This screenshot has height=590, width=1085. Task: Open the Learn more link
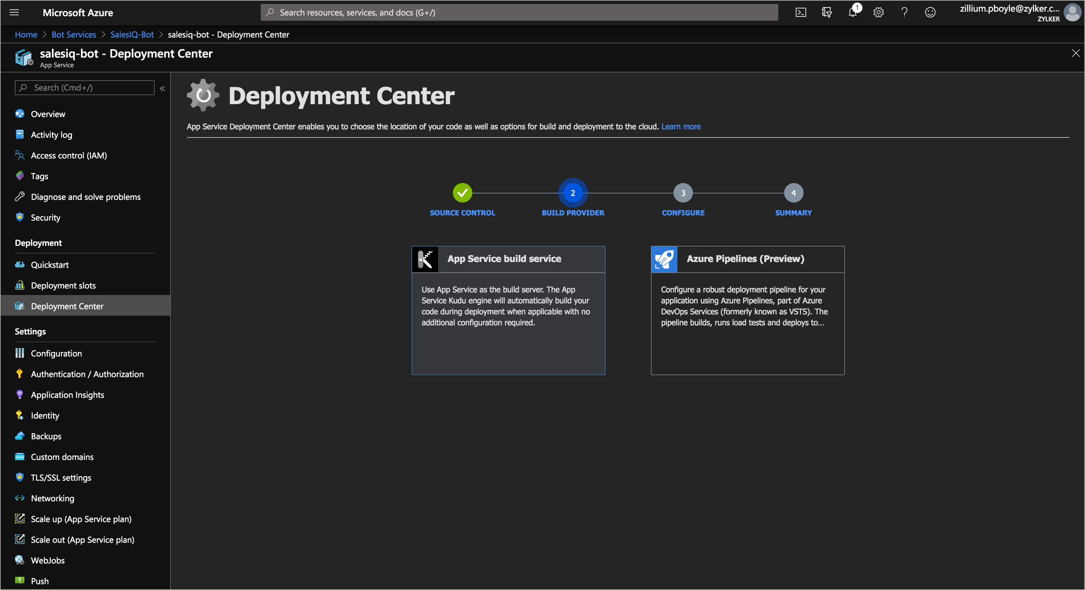681,126
